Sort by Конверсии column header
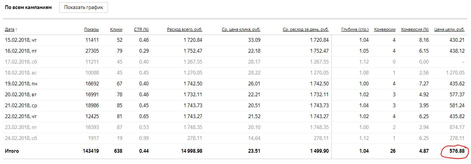471x164 pixels. pos(385,29)
